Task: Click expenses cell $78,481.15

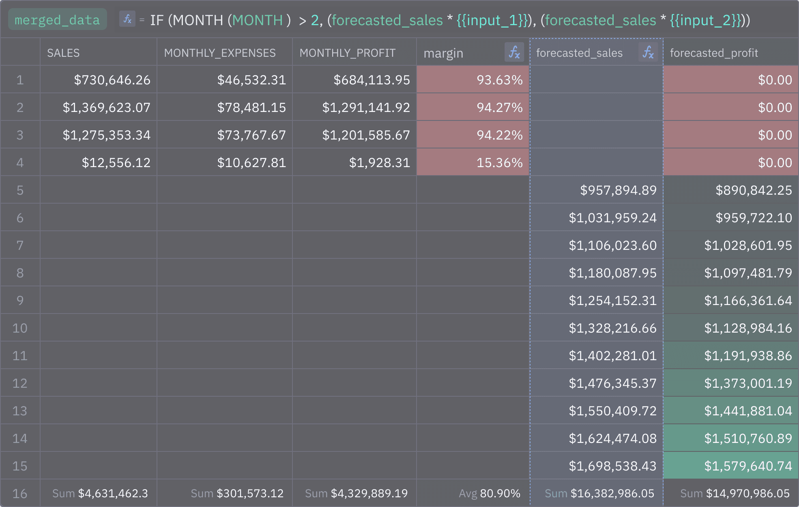Action: (225, 107)
